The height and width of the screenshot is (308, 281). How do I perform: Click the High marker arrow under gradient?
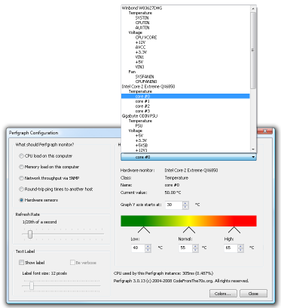click(234, 229)
